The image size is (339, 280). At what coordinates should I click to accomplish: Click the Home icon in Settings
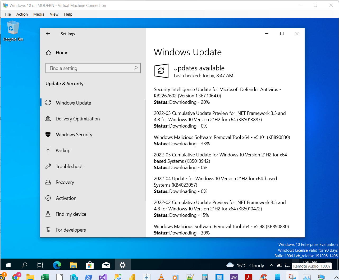pos(48,52)
